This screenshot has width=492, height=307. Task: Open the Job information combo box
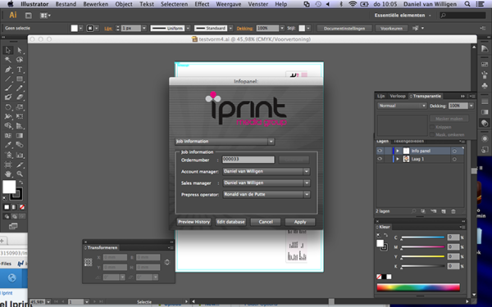coord(225,142)
